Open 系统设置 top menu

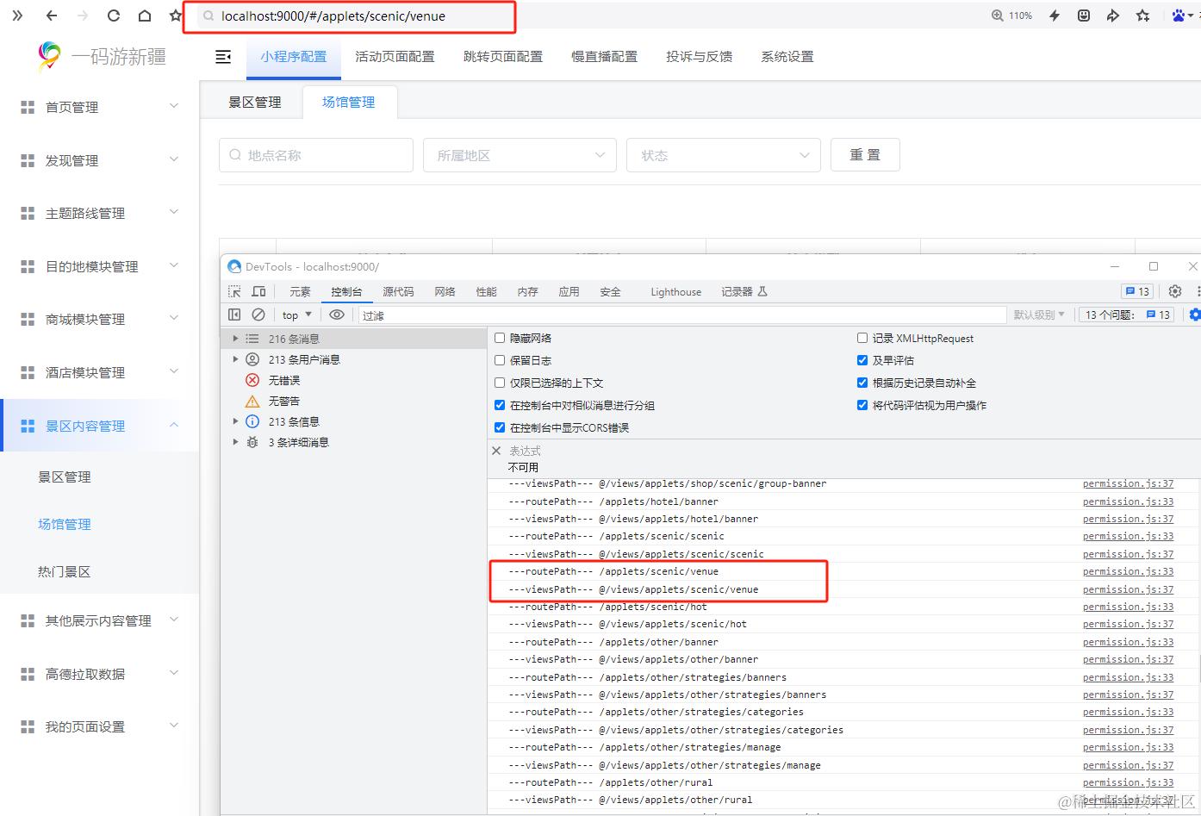pyautogui.click(x=787, y=57)
